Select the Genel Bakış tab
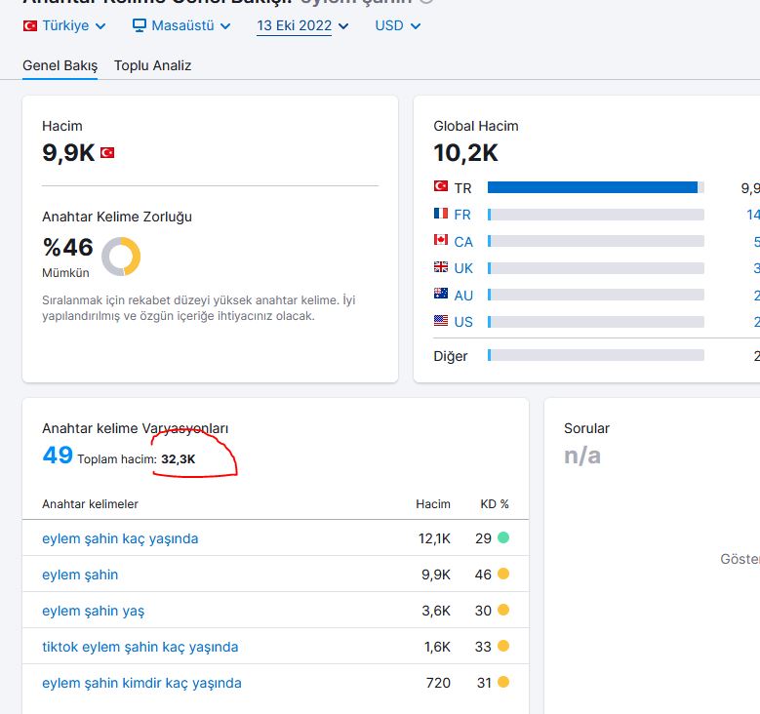Image resolution: width=760 pixels, height=714 pixels. tap(60, 65)
